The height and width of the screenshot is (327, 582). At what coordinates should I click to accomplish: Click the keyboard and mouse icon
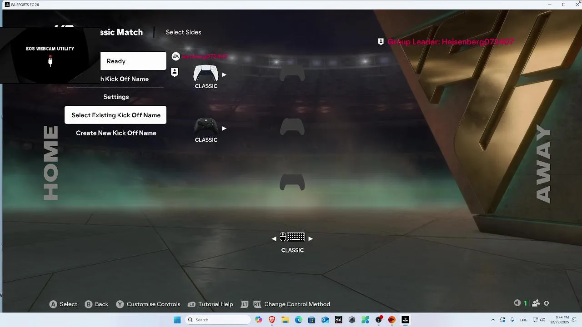click(x=292, y=237)
